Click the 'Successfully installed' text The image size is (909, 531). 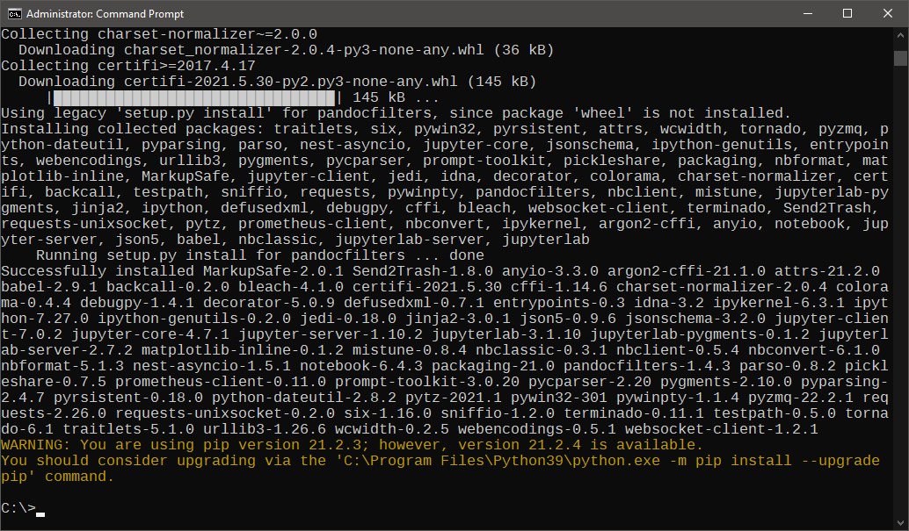click(x=98, y=271)
